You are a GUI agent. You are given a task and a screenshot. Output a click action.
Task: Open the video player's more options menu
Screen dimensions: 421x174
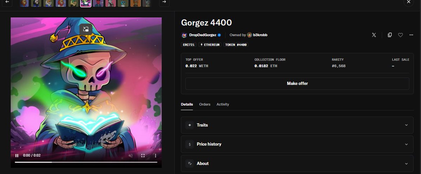[x=155, y=155]
